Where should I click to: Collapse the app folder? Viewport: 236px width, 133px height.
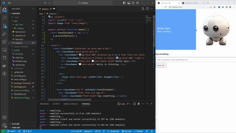point(16,21)
